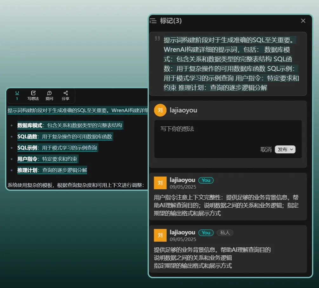Screen dimensions: 319x288
Task: Click the 09/05/2025 date on the first comment
Action: click(183, 187)
